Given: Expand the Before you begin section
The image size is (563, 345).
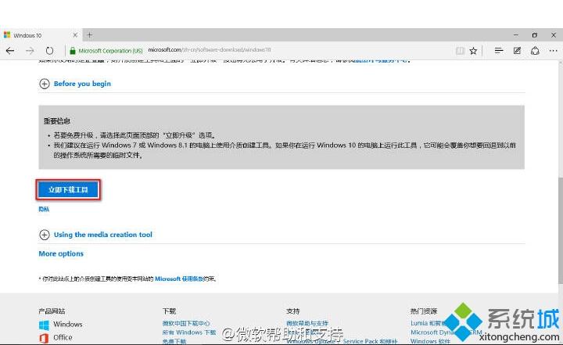Looking at the screenshot, I should click(82, 84).
